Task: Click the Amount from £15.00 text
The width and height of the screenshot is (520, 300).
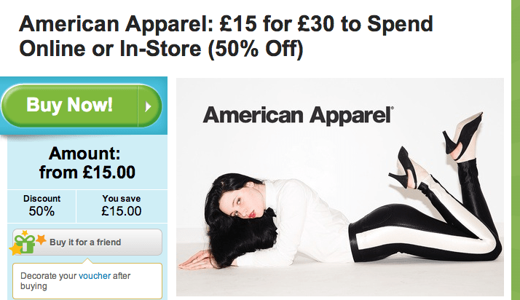Action: (87, 163)
